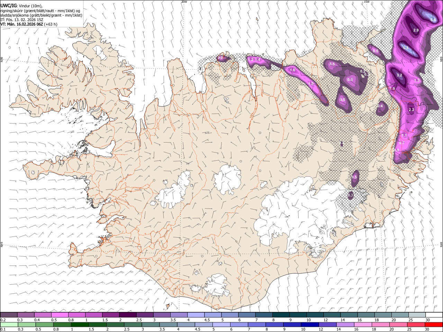This screenshot has height=332, width=443.
Task: Pick the darkest purple snow swatch labeled 2
Action: (x=127, y=315)
